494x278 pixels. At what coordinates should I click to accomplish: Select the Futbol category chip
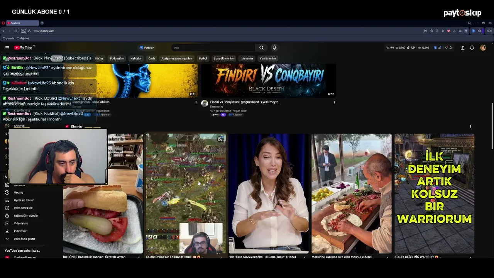203,59
